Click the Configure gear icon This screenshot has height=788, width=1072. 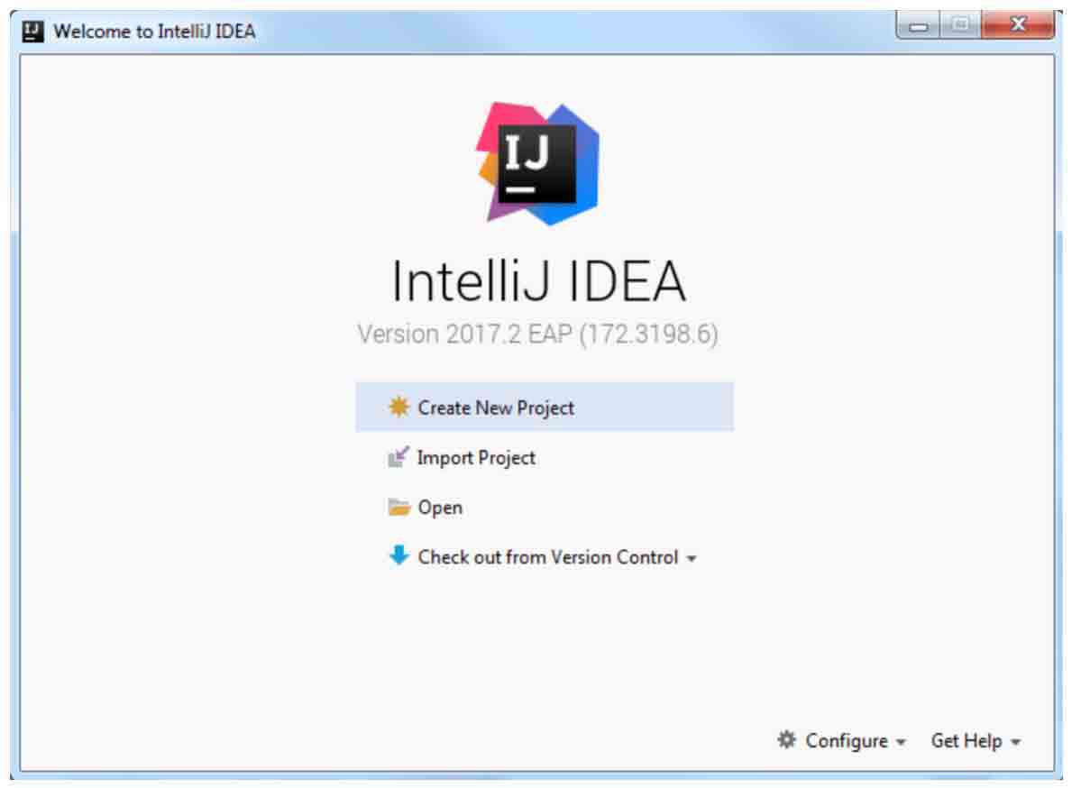[787, 739]
